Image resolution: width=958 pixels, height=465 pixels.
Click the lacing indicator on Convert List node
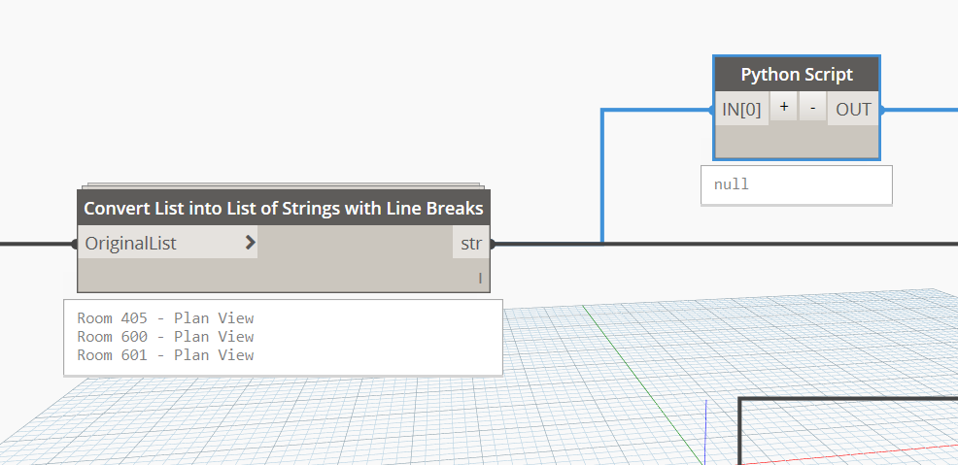click(480, 279)
